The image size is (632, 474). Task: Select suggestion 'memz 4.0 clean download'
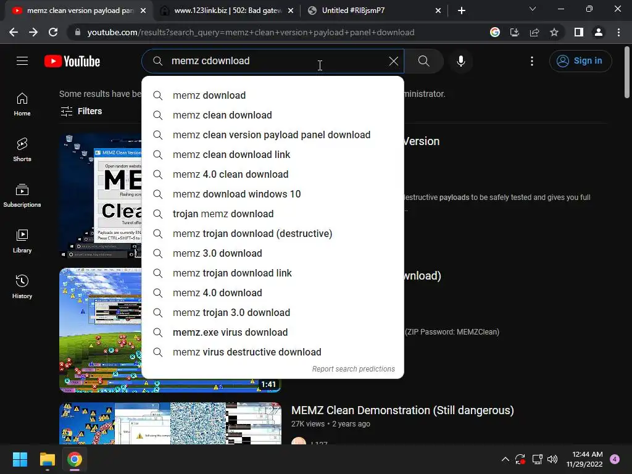[x=272, y=174]
